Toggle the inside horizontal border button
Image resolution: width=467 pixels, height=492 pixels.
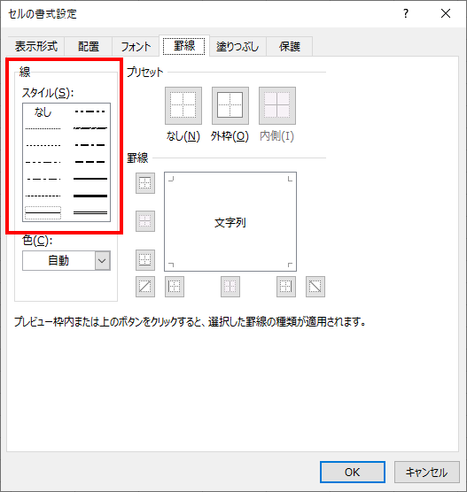[145, 221]
